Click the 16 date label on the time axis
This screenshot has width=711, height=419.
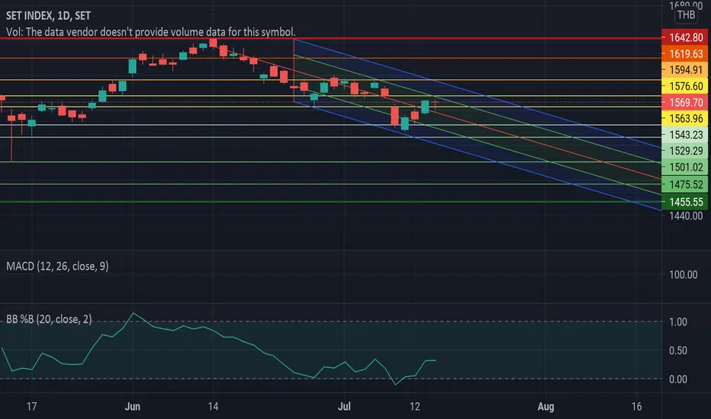(637, 406)
